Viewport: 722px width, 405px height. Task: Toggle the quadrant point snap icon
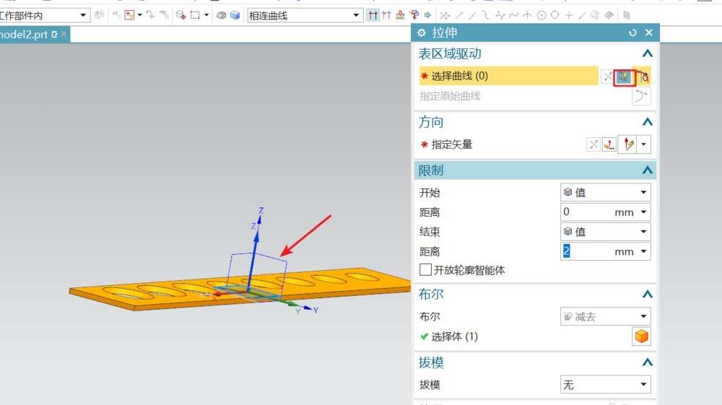pyautogui.click(x=554, y=15)
